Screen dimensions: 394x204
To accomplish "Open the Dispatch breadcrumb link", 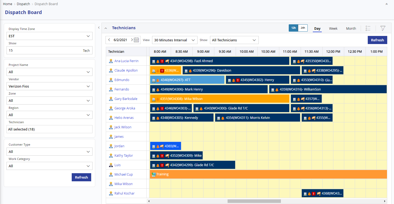I will (x=23, y=4).
